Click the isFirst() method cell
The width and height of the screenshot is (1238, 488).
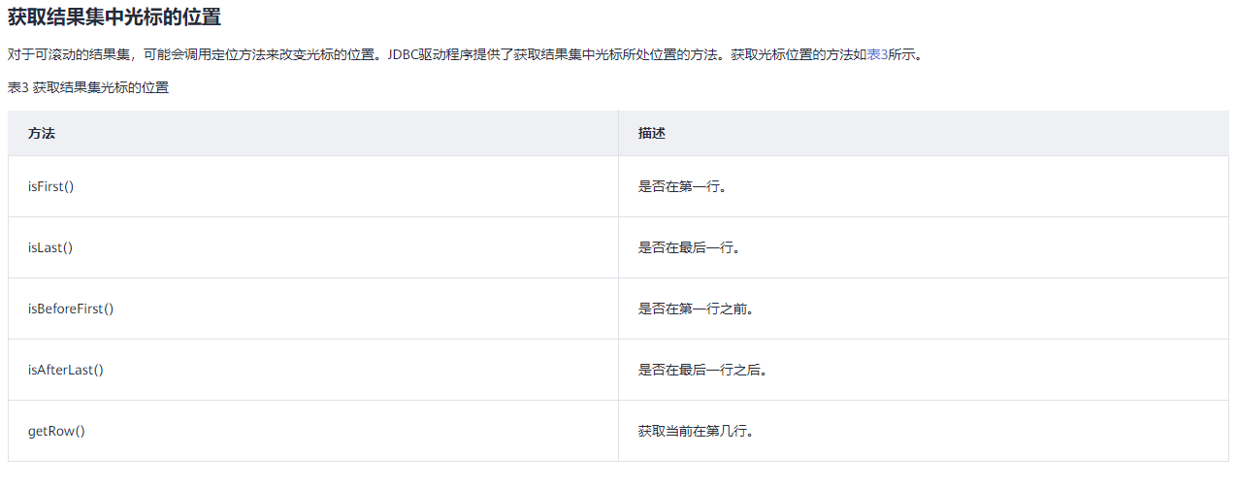point(51,186)
